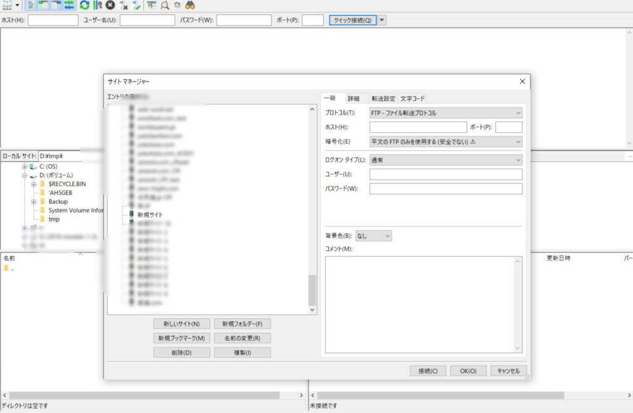
Task: Select the tmp folder in local tree
Action: pos(54,219)
